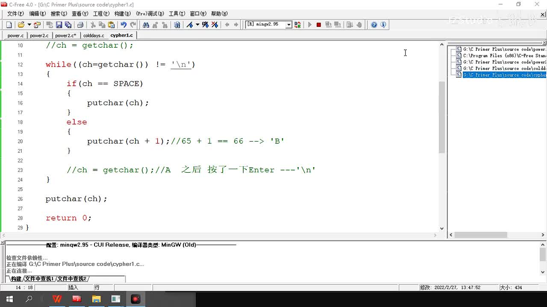Switch to the modified power2.c* tab
This screenshot has height=307, width=547.
click(66, 35)
